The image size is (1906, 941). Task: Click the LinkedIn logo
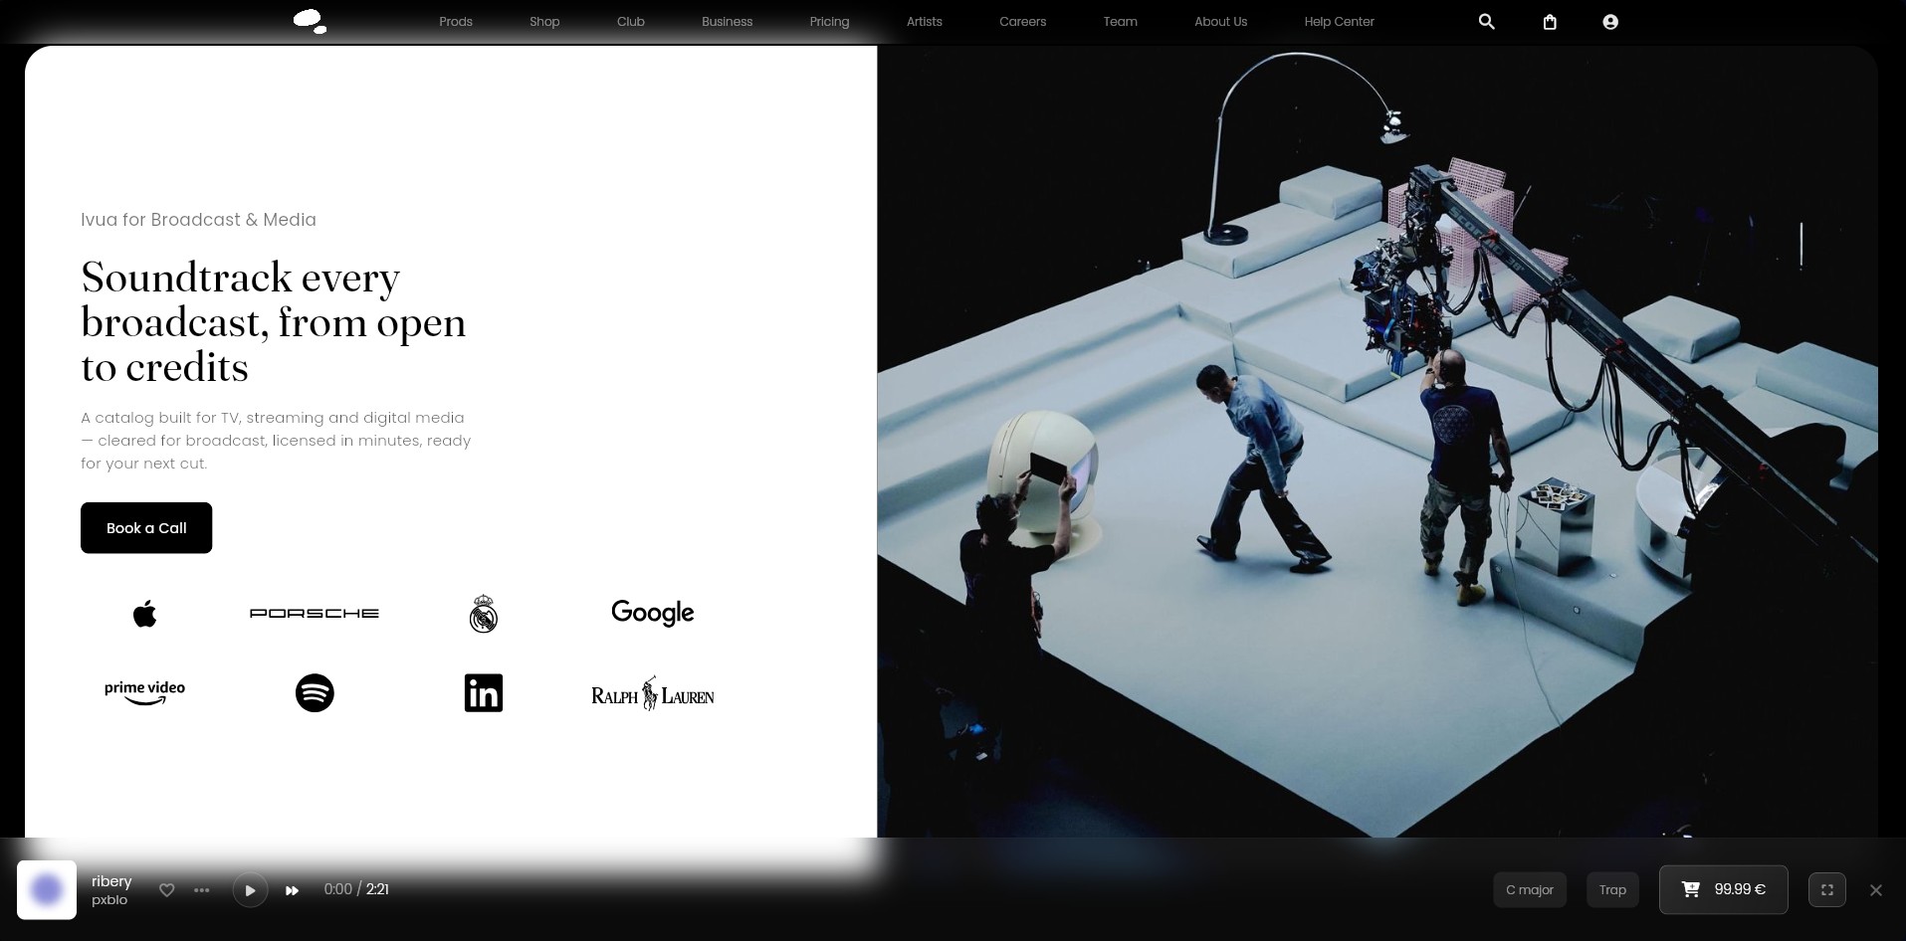(484, 693)
